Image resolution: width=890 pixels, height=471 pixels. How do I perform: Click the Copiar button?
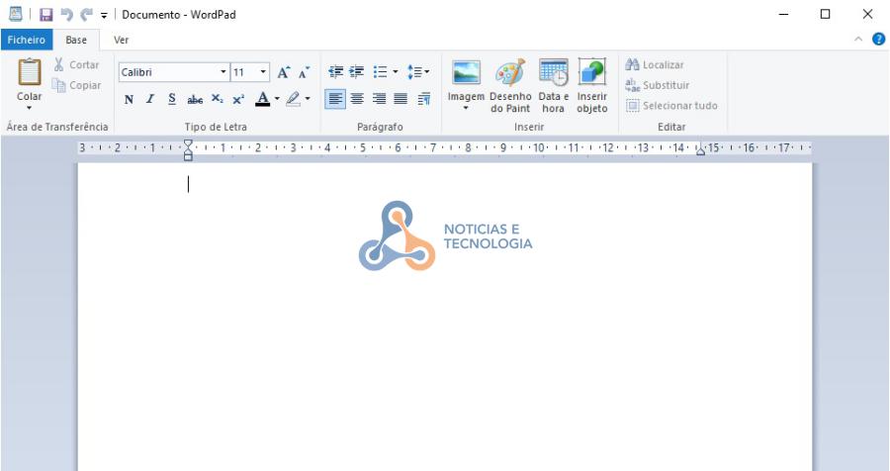pos(76,85)
